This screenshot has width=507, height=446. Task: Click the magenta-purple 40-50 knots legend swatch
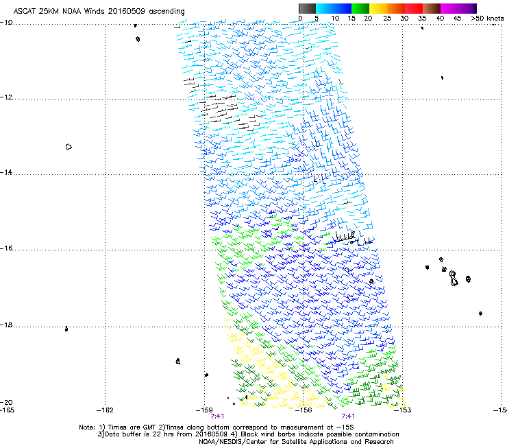(458, 8)
